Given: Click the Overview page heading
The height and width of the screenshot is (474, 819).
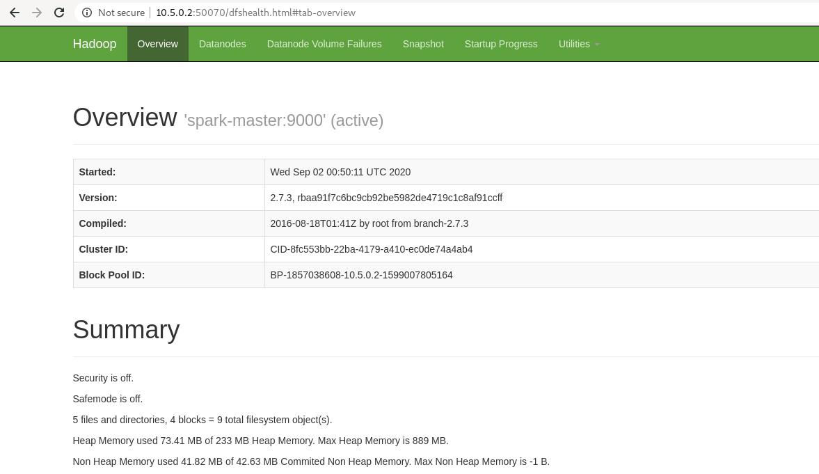Looking at the screenshot, I should point(125,117).
